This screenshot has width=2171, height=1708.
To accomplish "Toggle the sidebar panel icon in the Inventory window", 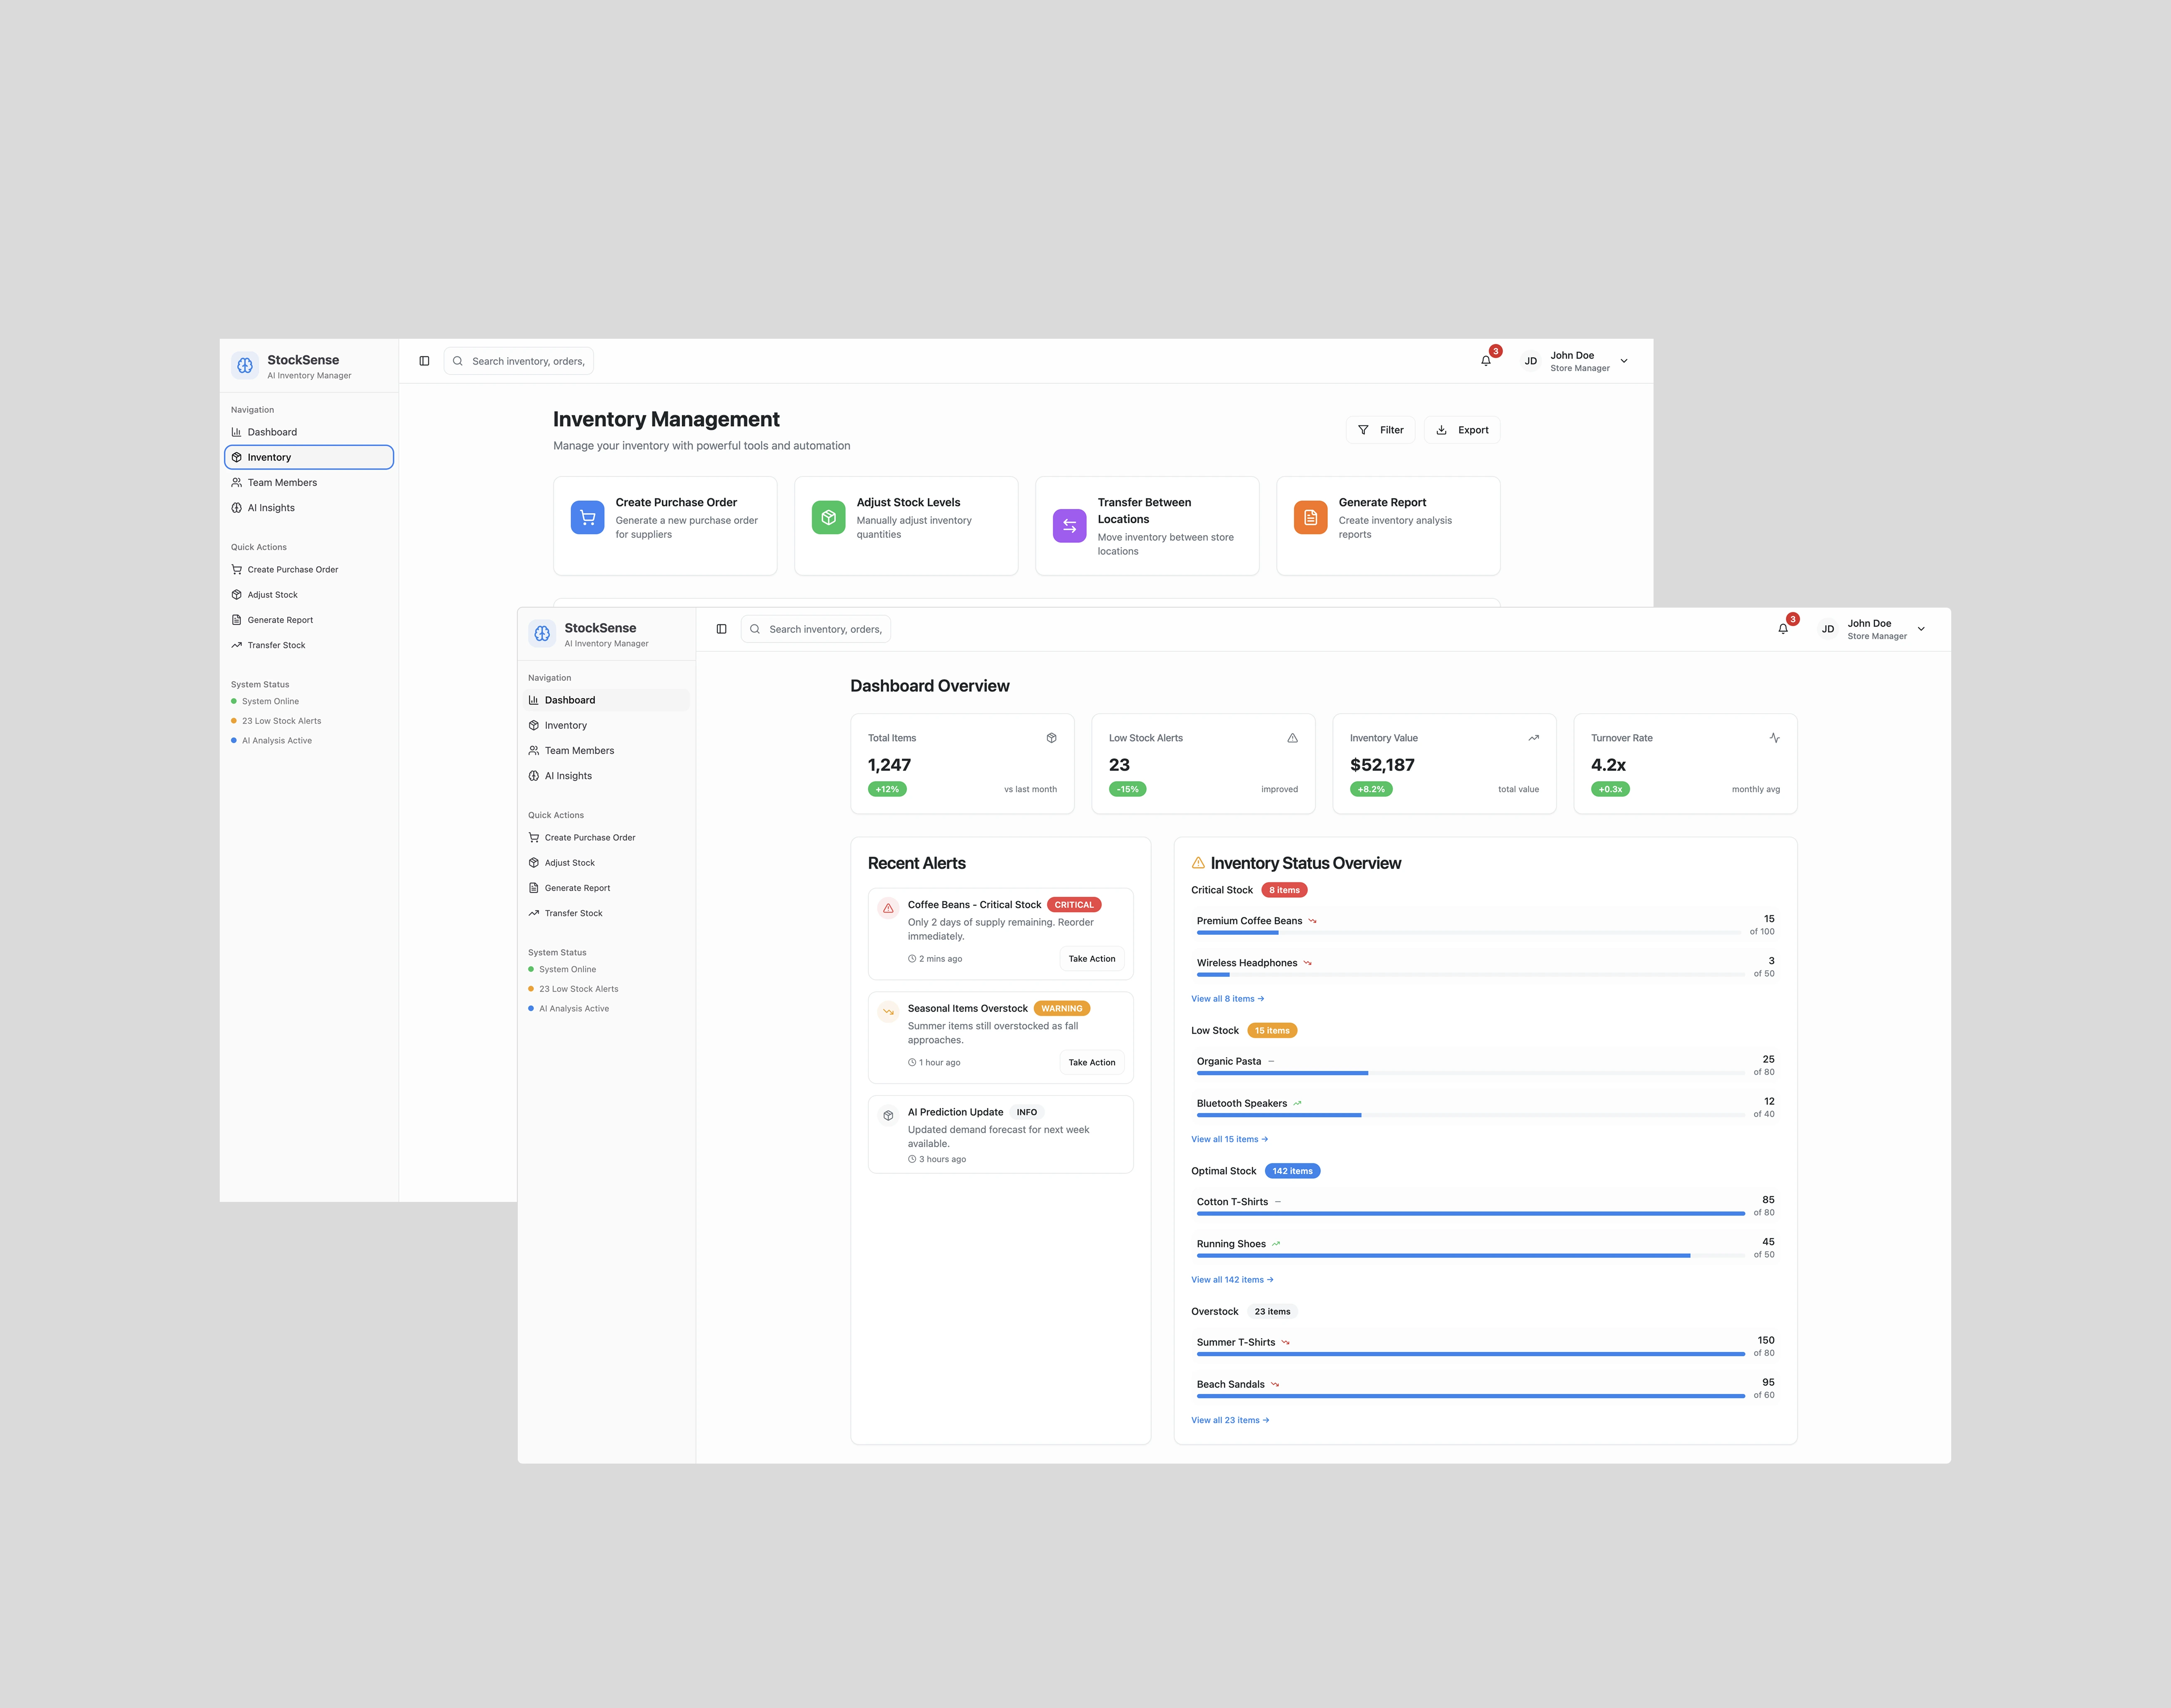I will point(424,361).
